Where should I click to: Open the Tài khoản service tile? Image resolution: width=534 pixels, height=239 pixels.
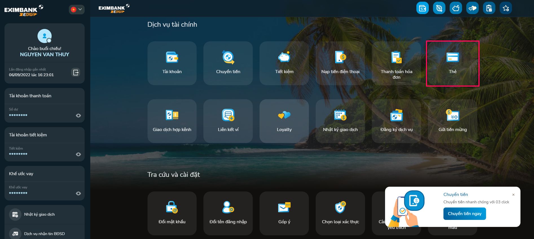point(172,63)
